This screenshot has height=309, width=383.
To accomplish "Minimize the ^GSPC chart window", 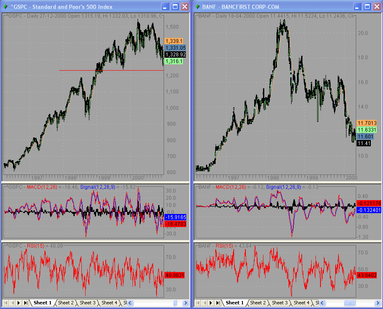I will point(165,7).
